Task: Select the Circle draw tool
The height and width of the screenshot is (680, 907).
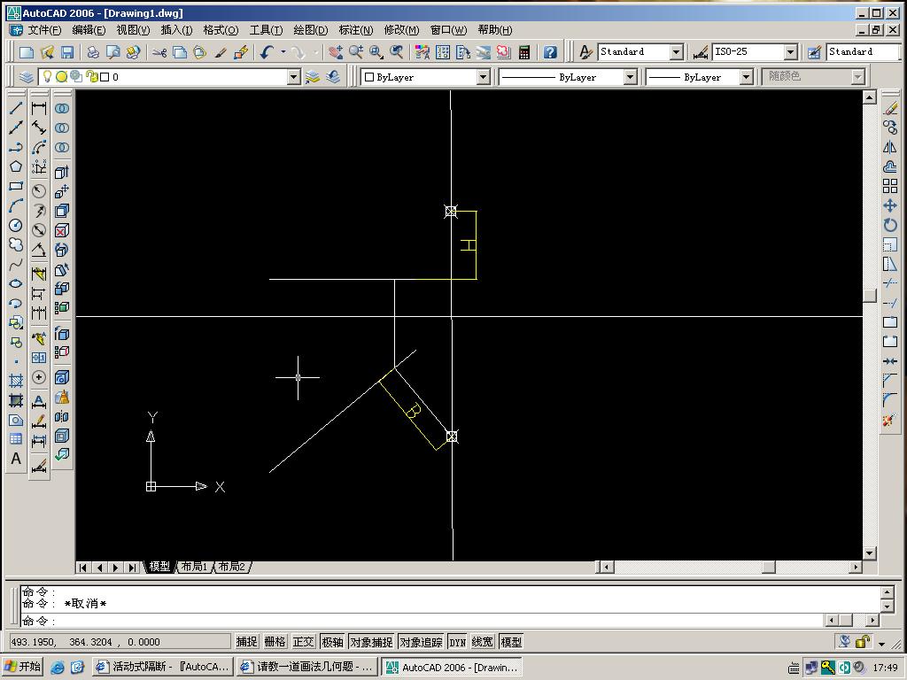Action: [x=16, y=226]
